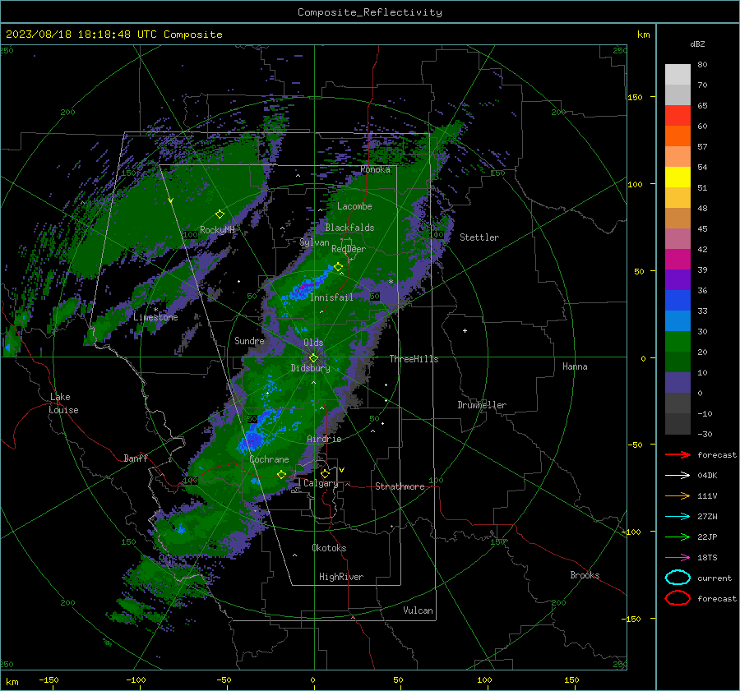The width and height of the screenshot is (740, 691).
Task: Click the Composite_Reflectivity title text
Action: 369,12
